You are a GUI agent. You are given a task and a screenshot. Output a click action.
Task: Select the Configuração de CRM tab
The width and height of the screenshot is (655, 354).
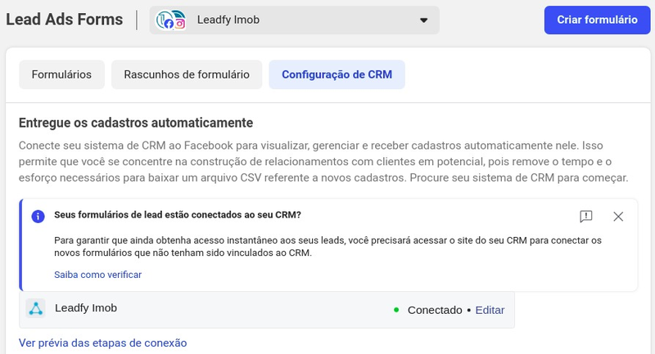(x=337, y=74)
